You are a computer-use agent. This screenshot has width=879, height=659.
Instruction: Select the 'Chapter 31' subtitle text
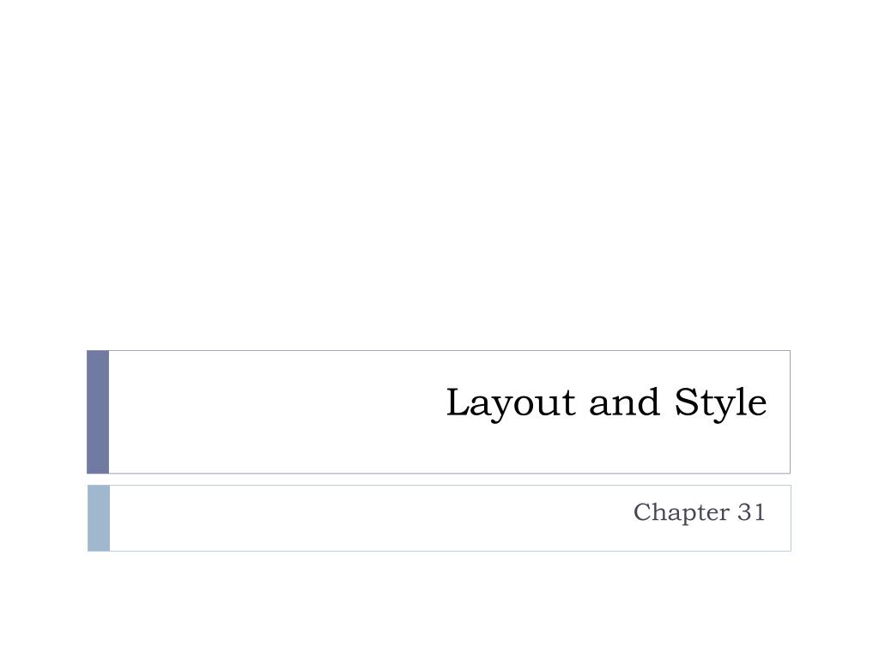(x=699, y=512)
